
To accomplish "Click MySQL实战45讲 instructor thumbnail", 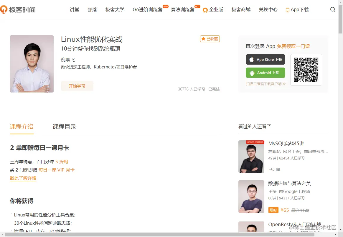I will click(251, 157).
